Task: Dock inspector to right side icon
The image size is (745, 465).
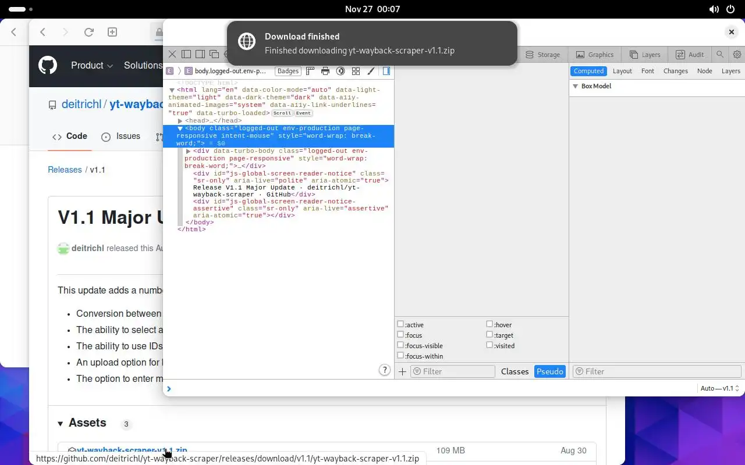Action: (200, 54)
